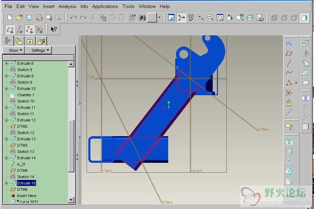Open the Insert menu
The width and height of the screenshot is (314, 209).
pos(49,6)
